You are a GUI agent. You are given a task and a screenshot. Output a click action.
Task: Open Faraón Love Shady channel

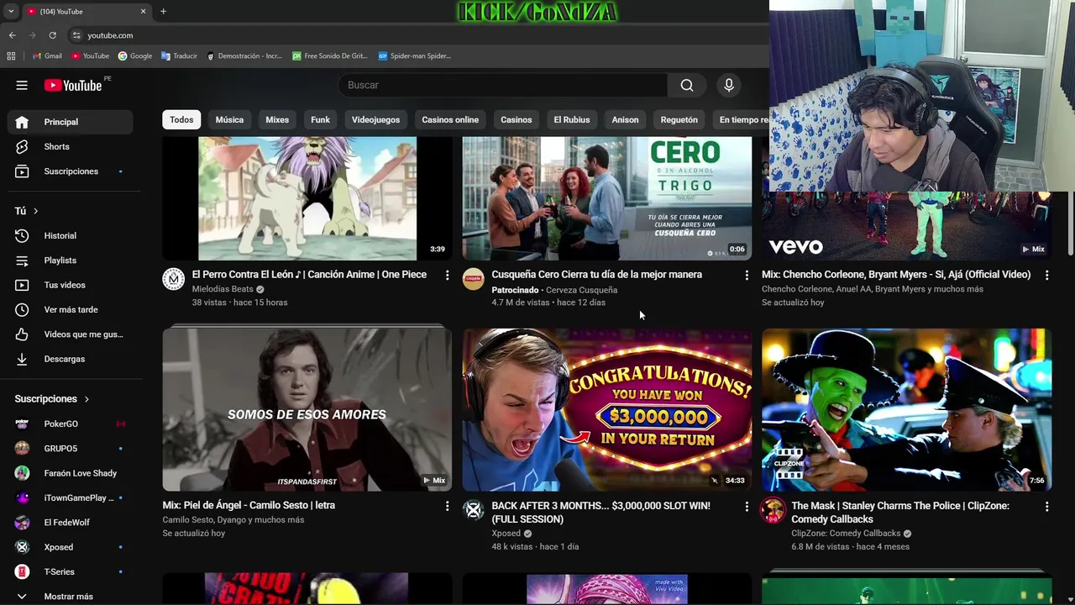click(x=70, y=473)
